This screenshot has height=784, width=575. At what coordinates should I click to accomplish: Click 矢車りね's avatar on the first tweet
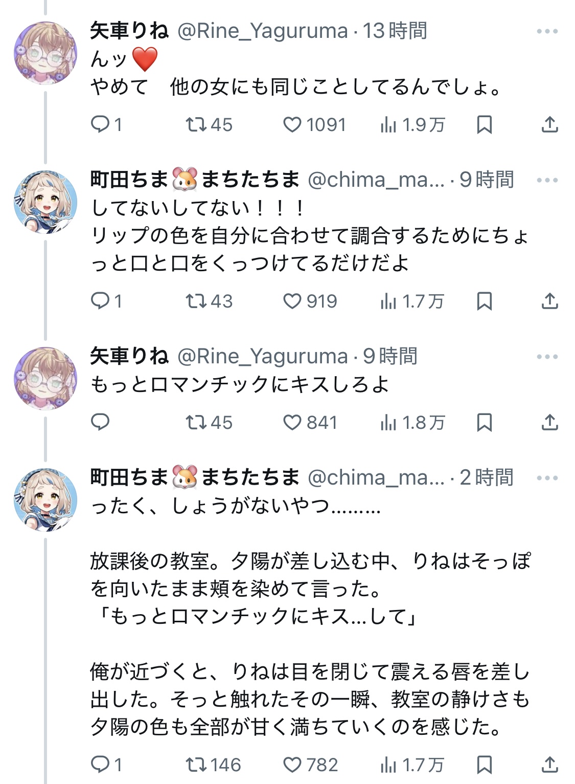(45, 53)
